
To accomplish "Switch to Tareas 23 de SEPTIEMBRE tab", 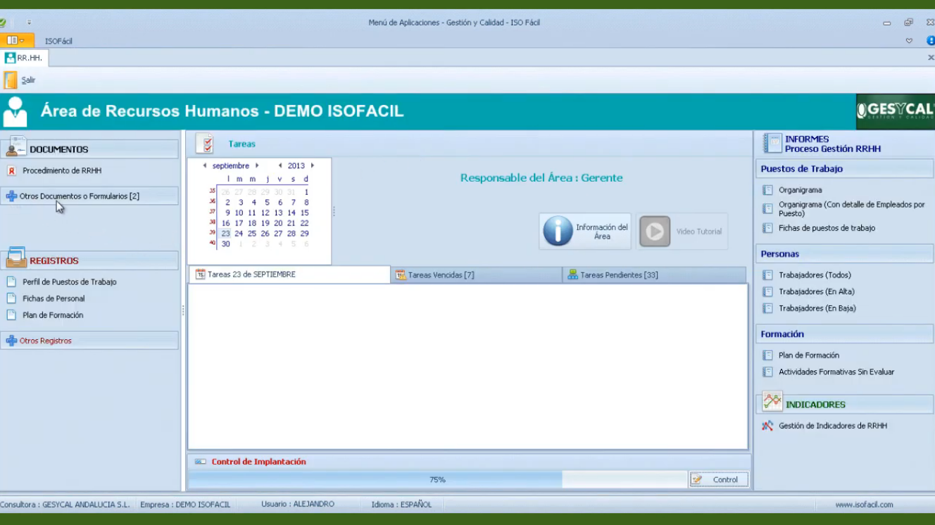I will click(x=289, y=274).
